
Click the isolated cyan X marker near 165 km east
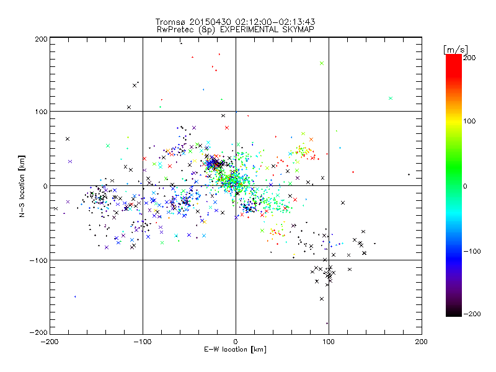(391, 99)
